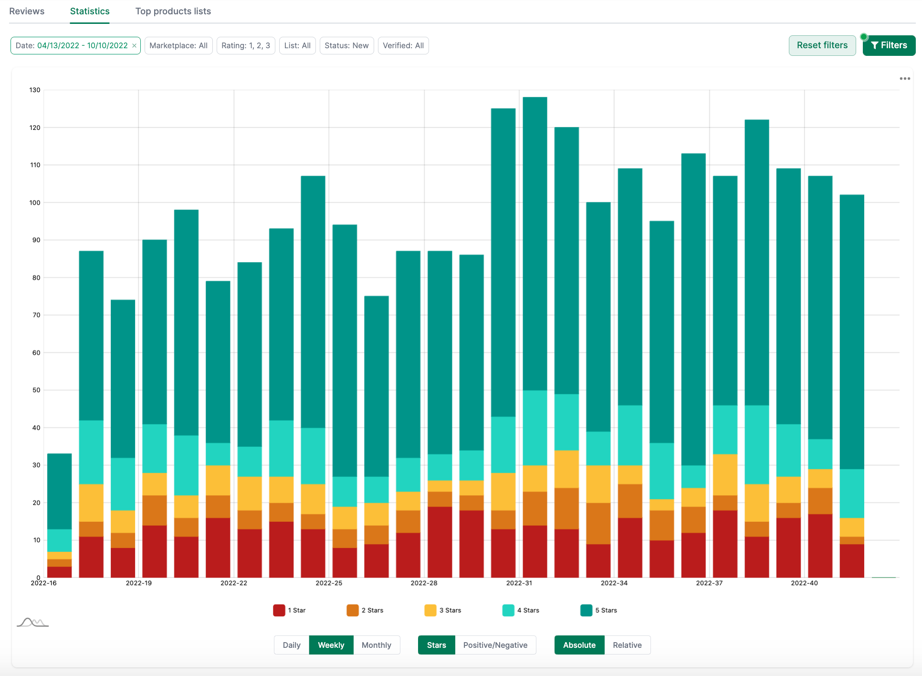Open the three-dot chart options menu

click(x=905, y=79)
